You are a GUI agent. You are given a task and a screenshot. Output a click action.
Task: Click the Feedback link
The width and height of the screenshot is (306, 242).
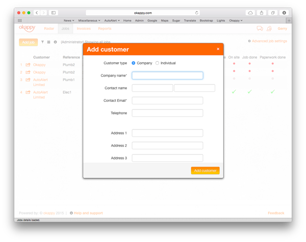point(276,213)
